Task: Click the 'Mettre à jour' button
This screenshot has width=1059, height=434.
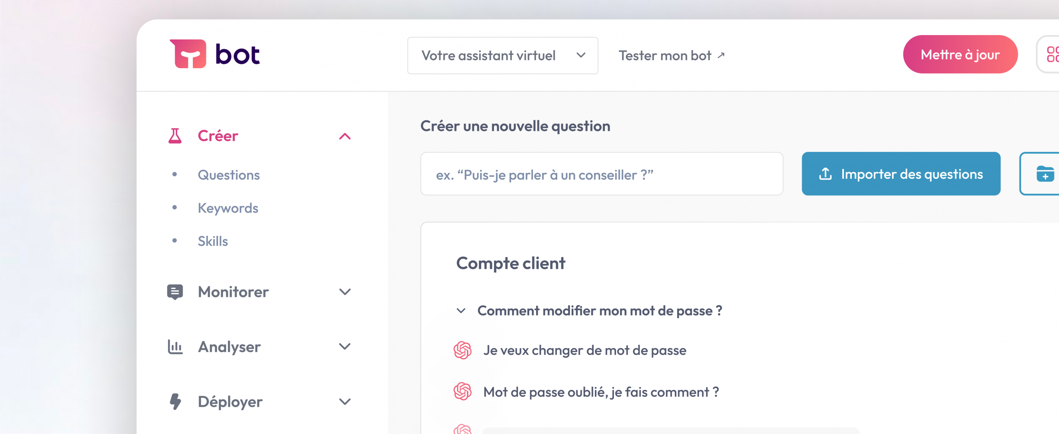Action: coord(960,55)
